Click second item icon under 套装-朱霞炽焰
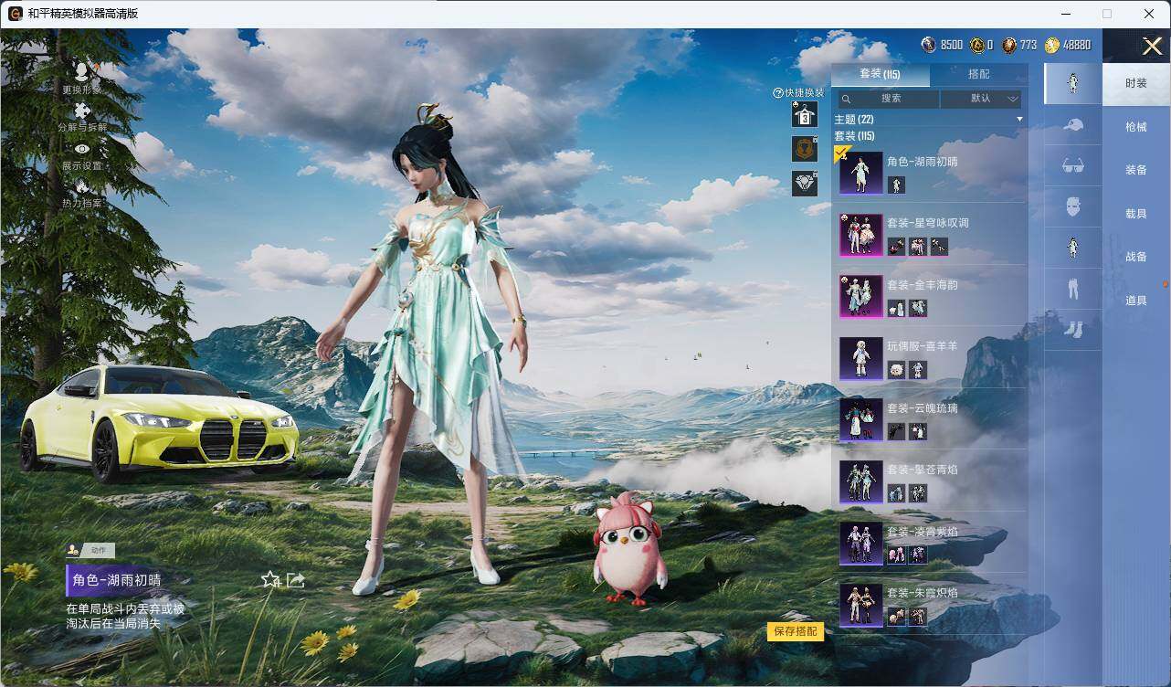The image size is (1171, 687). 918,617
